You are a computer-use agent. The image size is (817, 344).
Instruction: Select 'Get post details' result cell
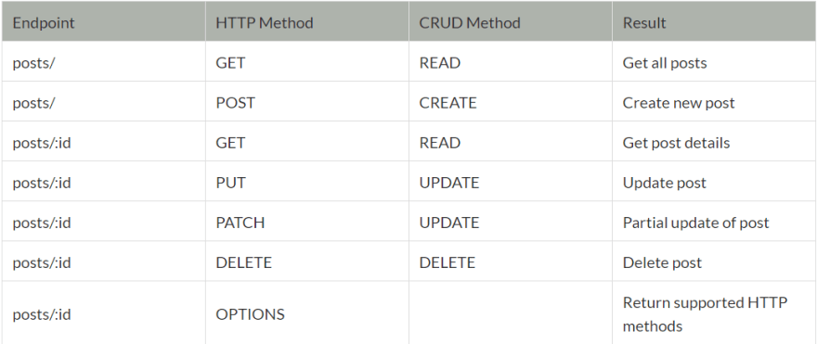coord(714,143)
